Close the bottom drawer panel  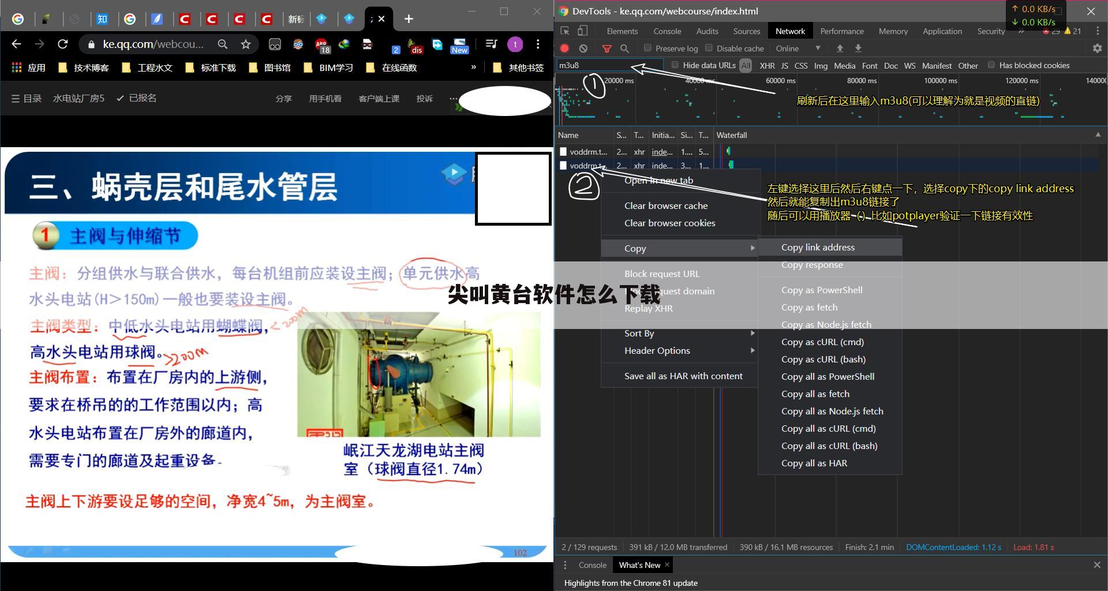pyautogui.click(x=1097, y=565)
